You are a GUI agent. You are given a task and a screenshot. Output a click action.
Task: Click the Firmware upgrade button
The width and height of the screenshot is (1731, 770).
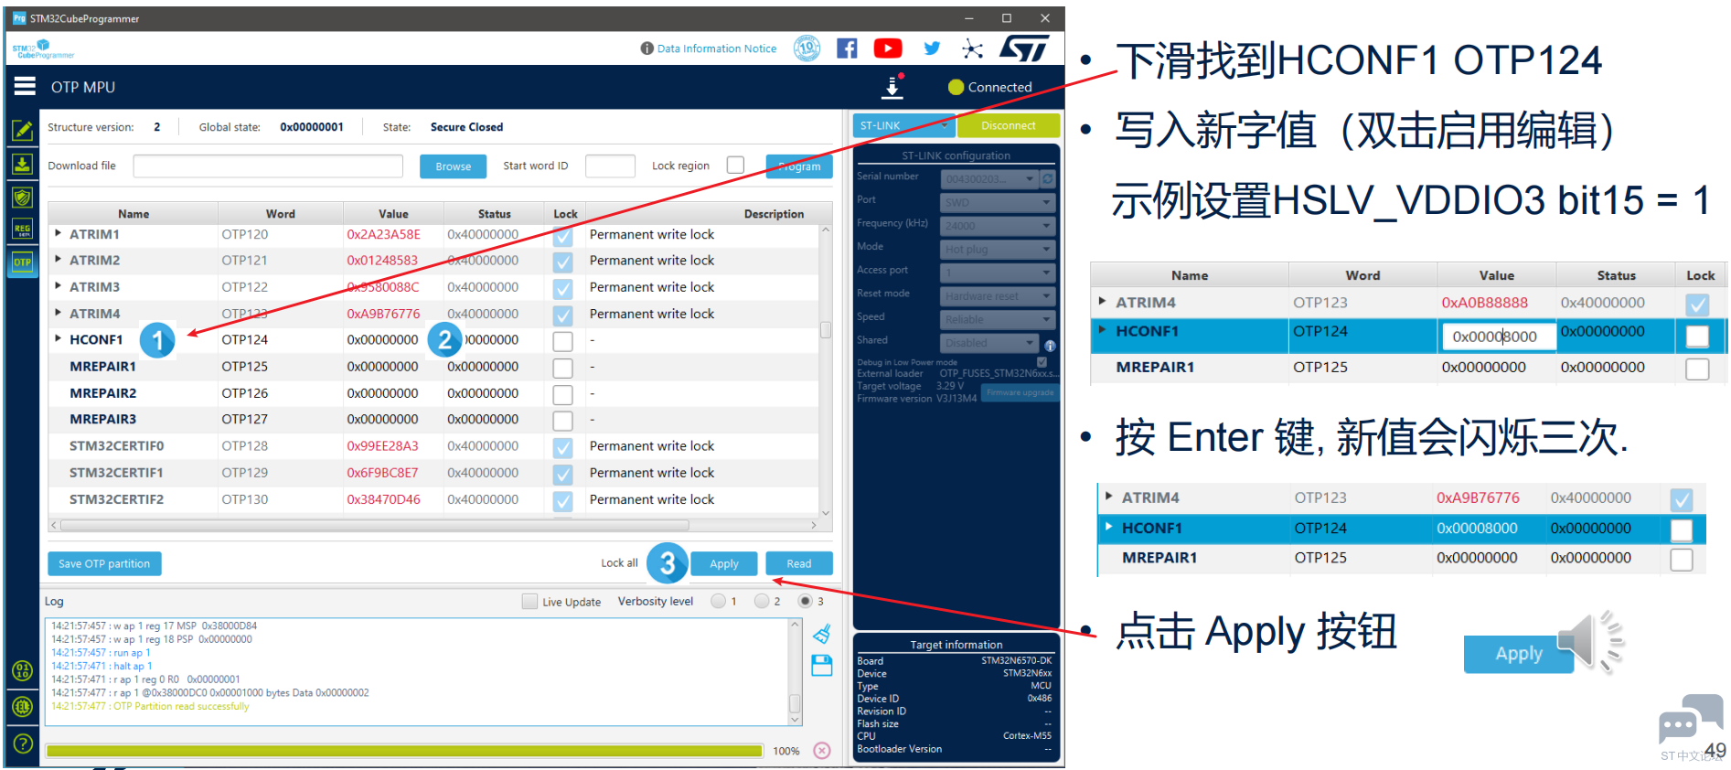1020,392
